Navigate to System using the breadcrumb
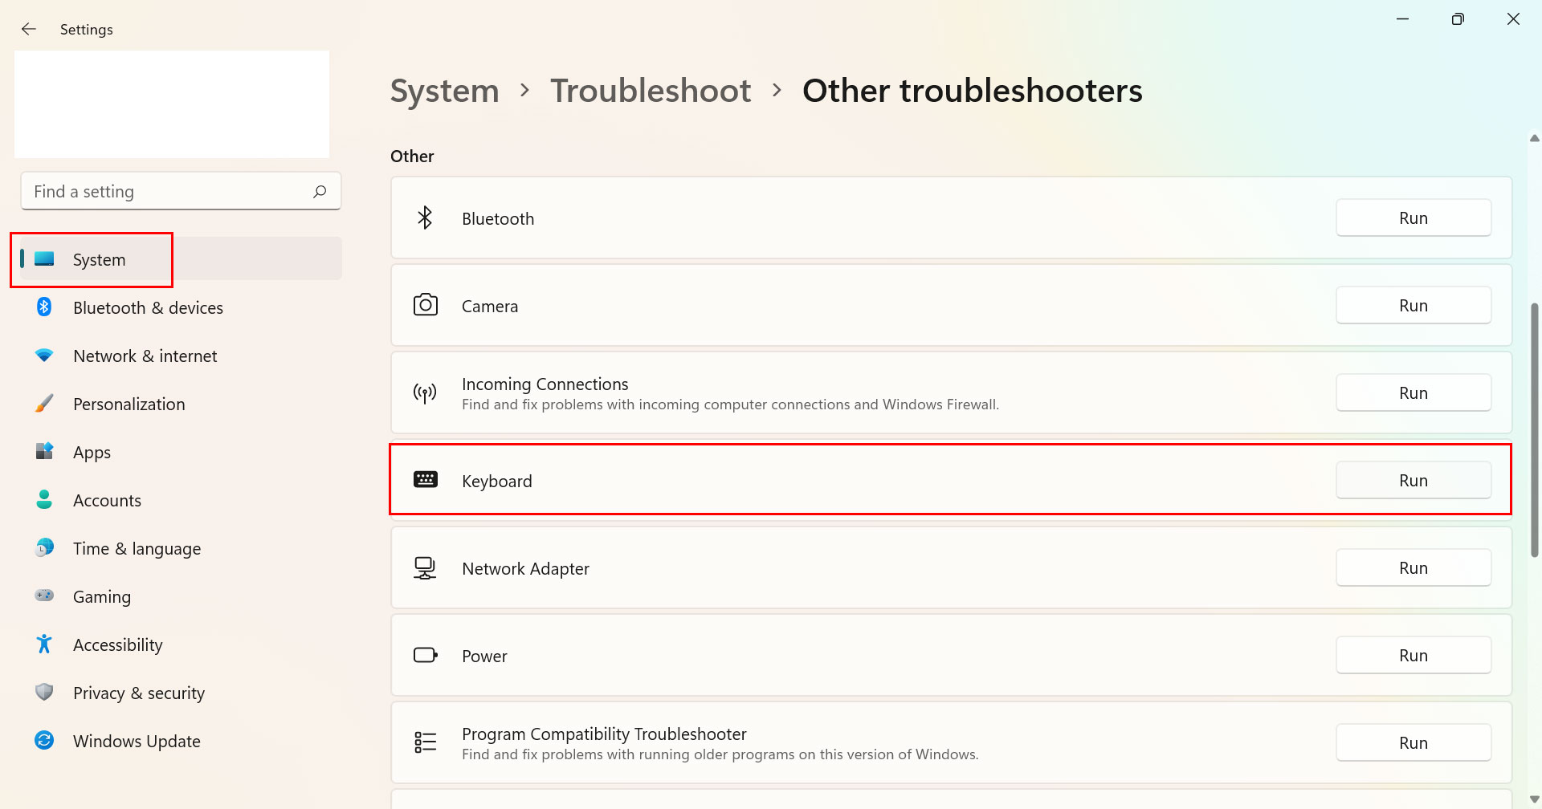 click(444, 90)
